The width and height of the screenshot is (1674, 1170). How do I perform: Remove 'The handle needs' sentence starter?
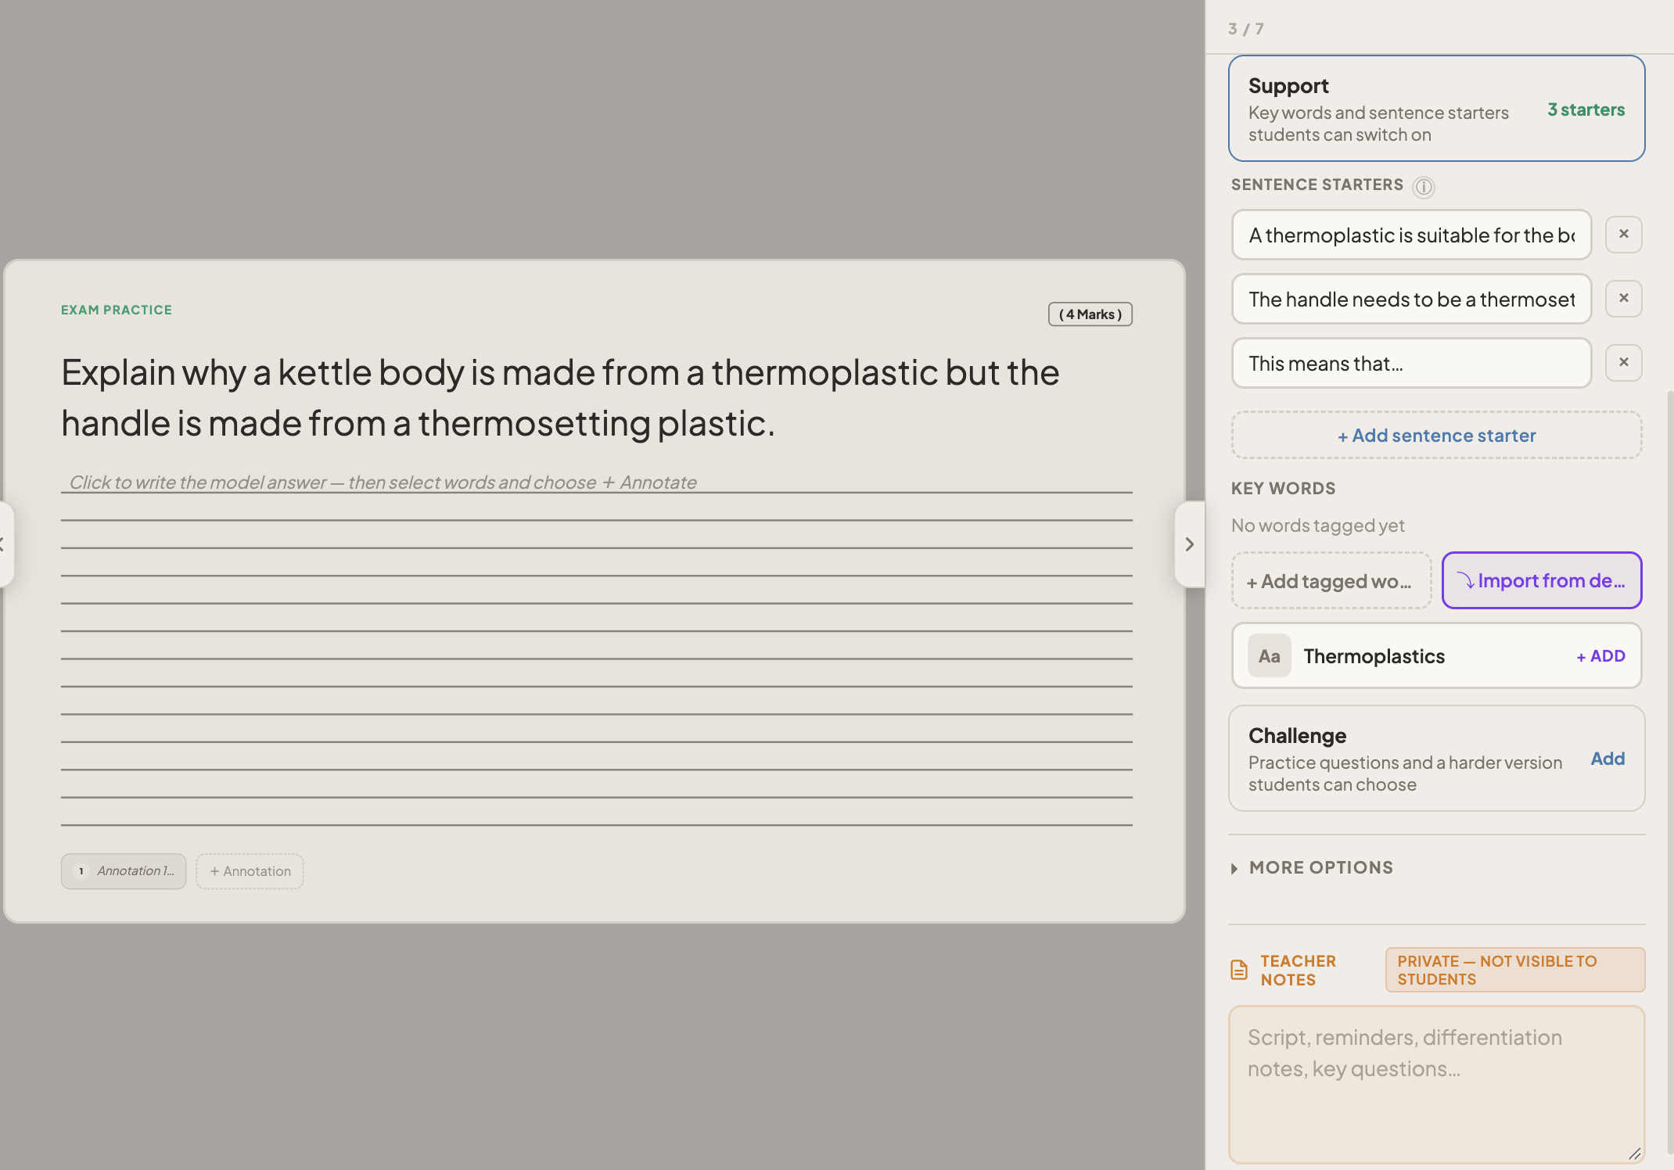tap(1623, 298)
